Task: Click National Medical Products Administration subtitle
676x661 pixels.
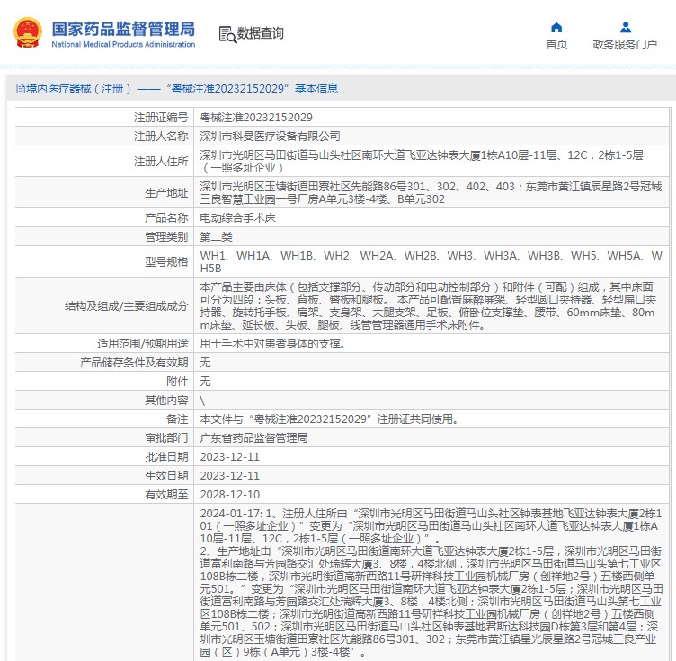Action: 123,44
